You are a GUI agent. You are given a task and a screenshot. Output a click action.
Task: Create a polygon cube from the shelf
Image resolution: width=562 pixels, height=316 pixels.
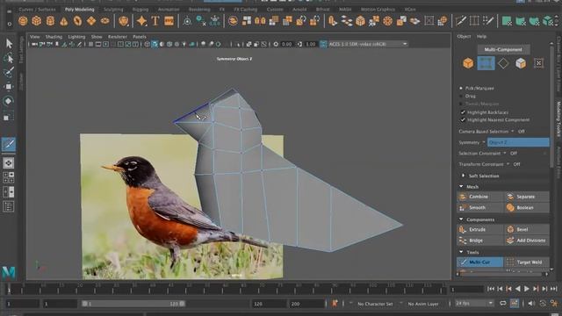pos(37,21)
